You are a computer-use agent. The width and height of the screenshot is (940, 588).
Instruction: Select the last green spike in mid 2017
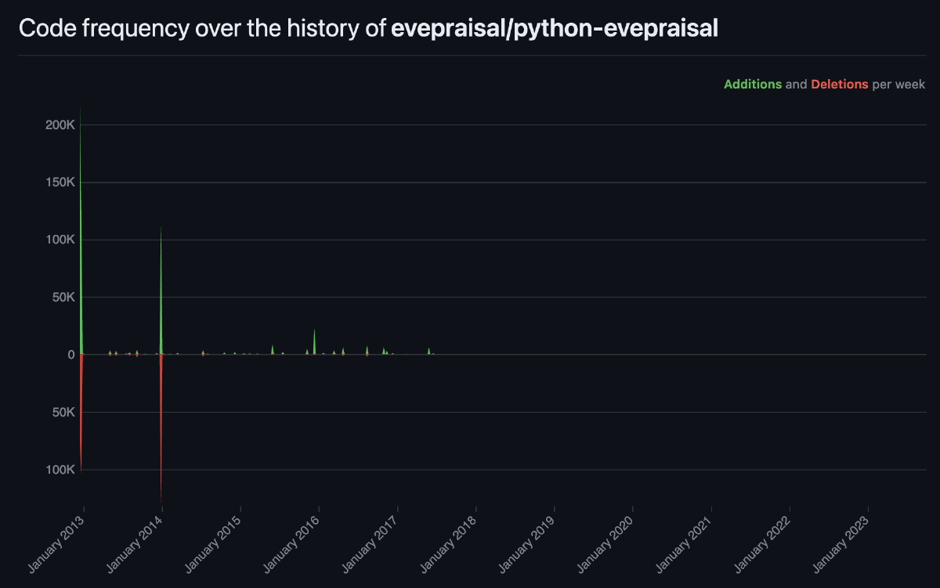pos(429,351)
